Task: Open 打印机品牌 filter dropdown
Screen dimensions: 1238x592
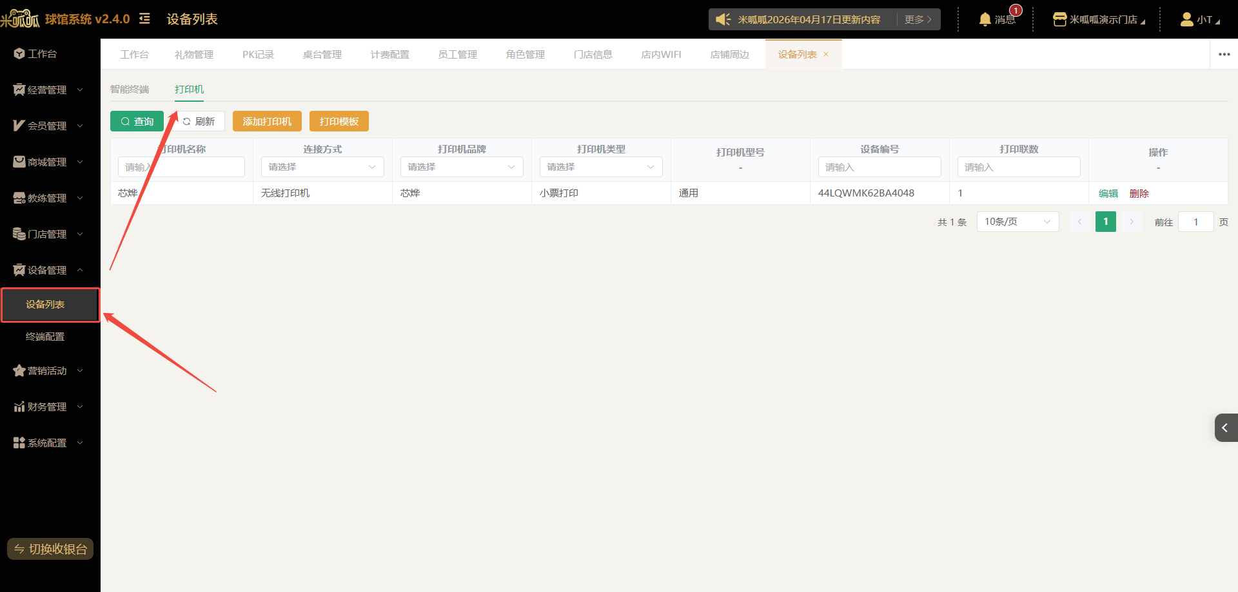Action: (x=462, y=167)
